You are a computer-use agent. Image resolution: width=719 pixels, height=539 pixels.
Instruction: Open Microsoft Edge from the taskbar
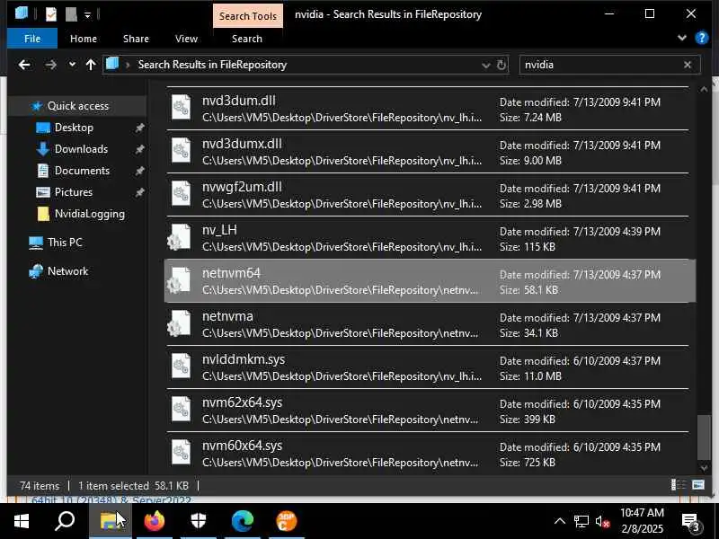243,521
